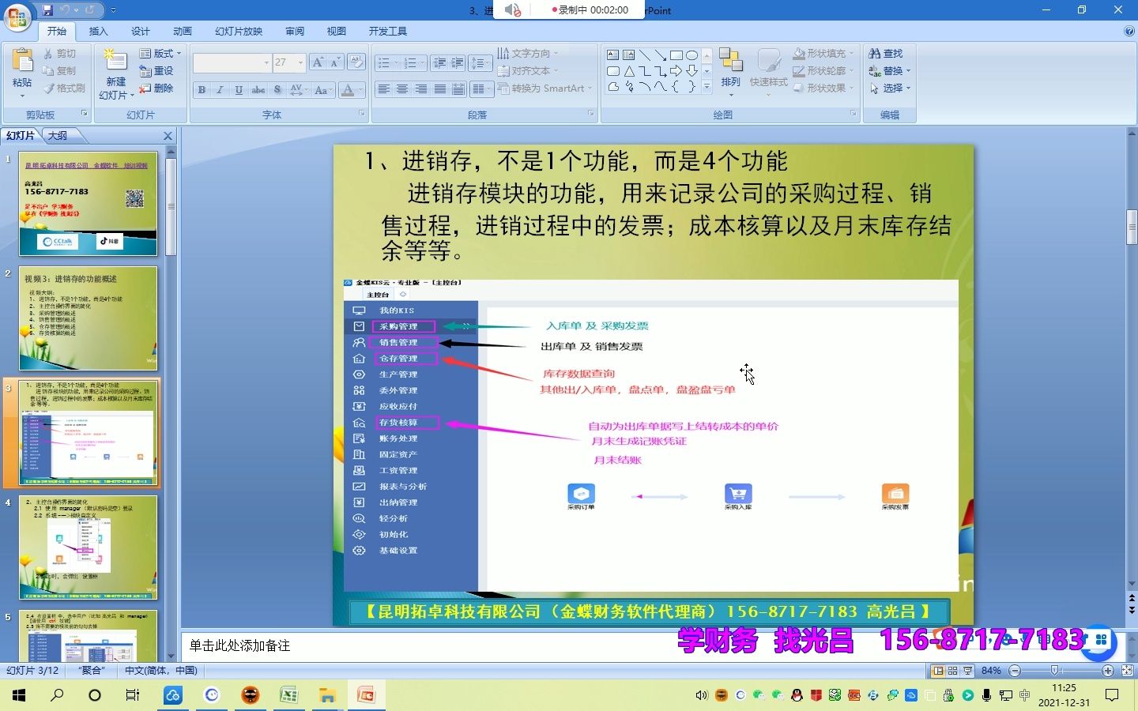1138x711 pixels.
Task: Click the Delete (删除) slide button
Action: point(156,88)
